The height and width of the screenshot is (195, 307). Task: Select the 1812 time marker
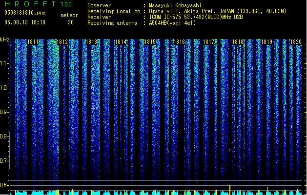(x=62, y=42)
